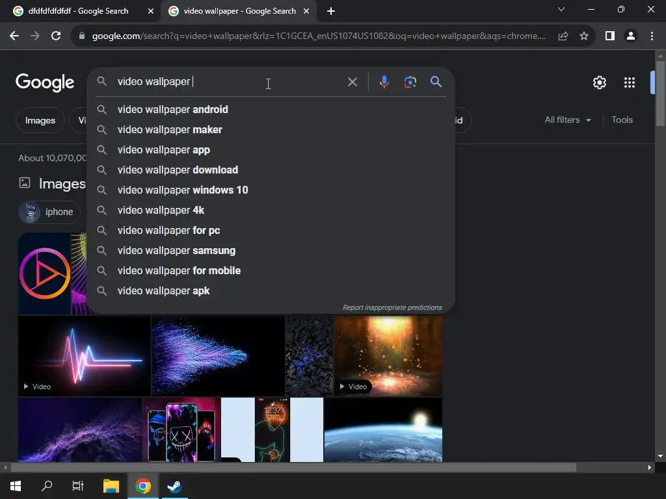The image size is (666, 499).
Task: Open the Chrome three-dot menu
Action: [x=652, y=36]
